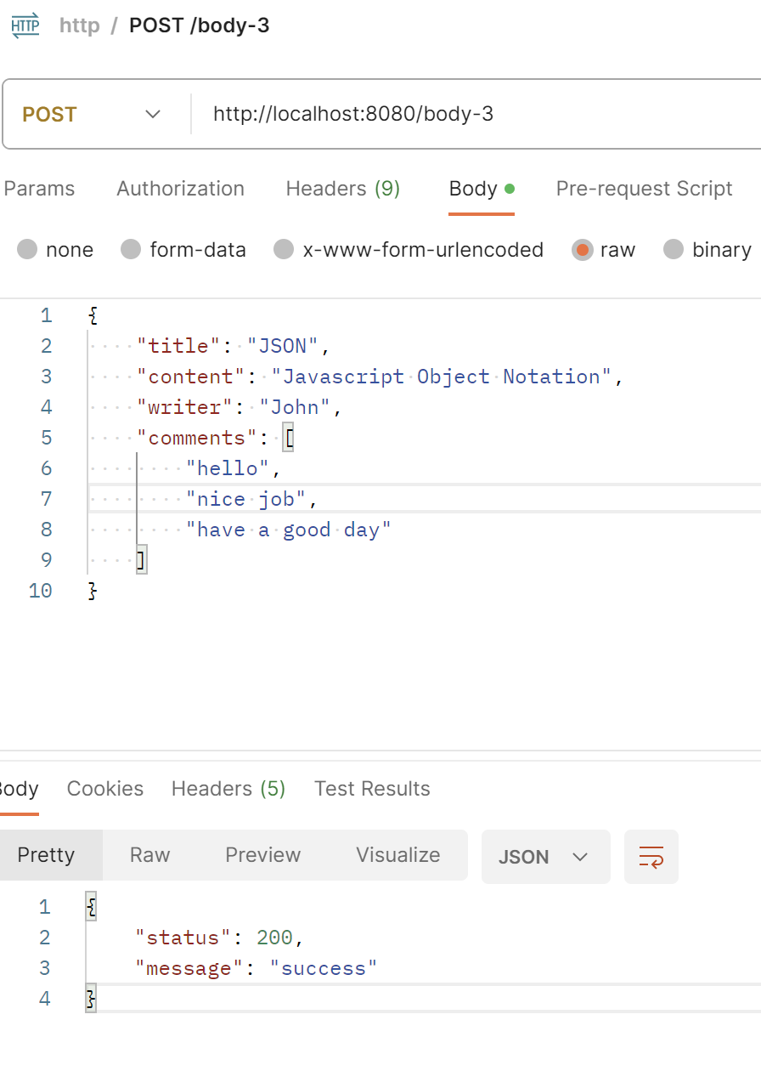Switch to the Params tab
This screenshot has width=761, height=1088.
pyautogui.click(x=39, y=189)
